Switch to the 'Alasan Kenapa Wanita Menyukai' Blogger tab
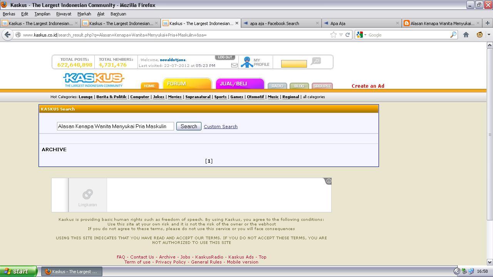Screen dimensions: 493x277 [x=442, y=23]
